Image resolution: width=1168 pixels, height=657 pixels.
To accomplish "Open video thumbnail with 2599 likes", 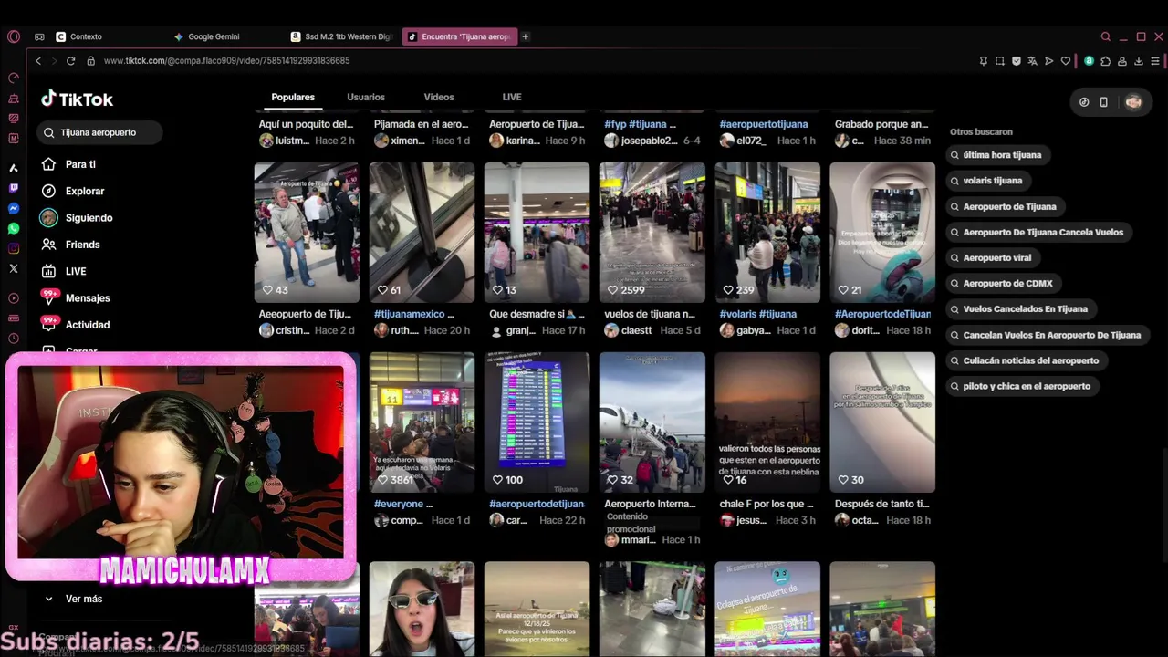I will click(x=652, y=232).
